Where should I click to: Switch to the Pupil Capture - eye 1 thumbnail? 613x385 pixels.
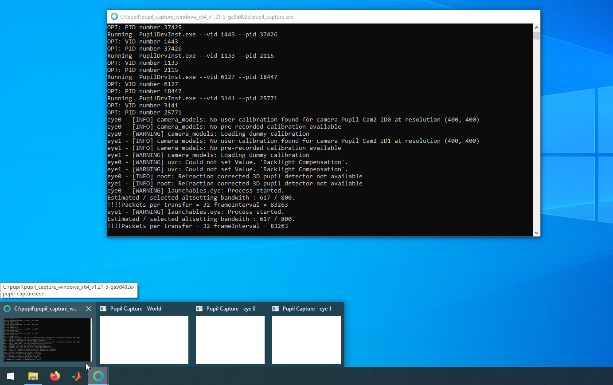tap(306, 340)
